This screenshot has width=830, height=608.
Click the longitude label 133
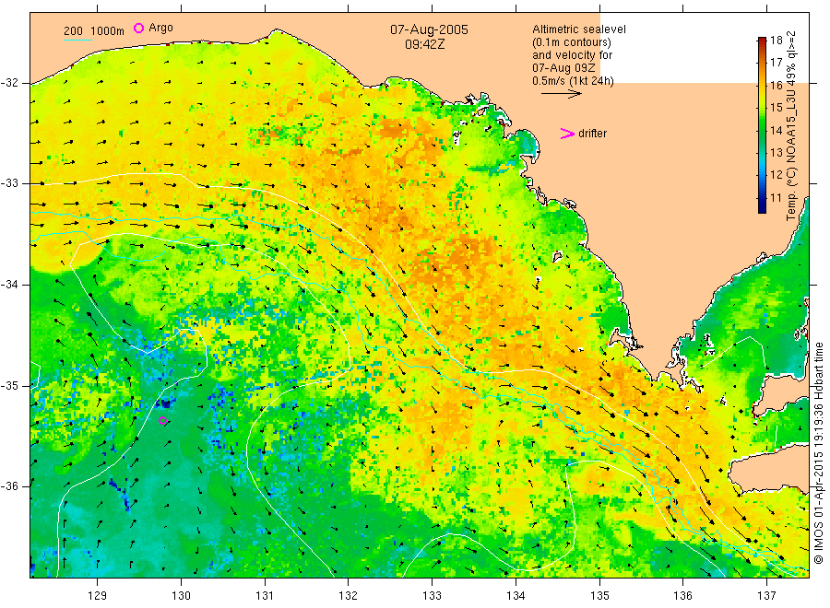432,596
